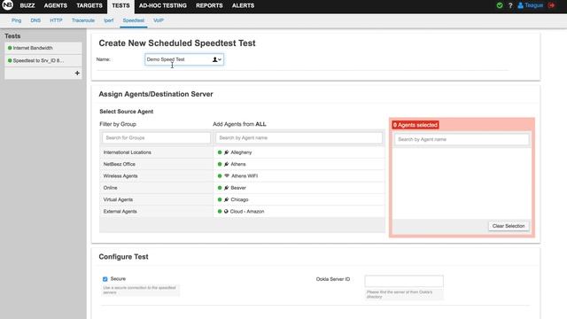Click the Search for Groups field
The image size is (567, 319).
(156, 138)
